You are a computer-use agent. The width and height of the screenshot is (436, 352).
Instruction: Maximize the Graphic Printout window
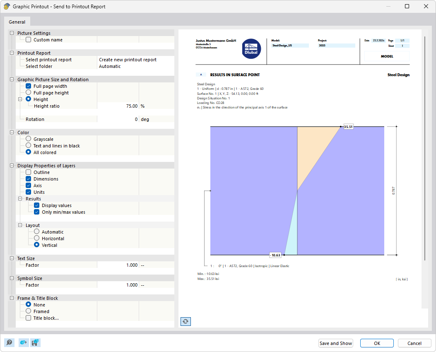(407, 6)
